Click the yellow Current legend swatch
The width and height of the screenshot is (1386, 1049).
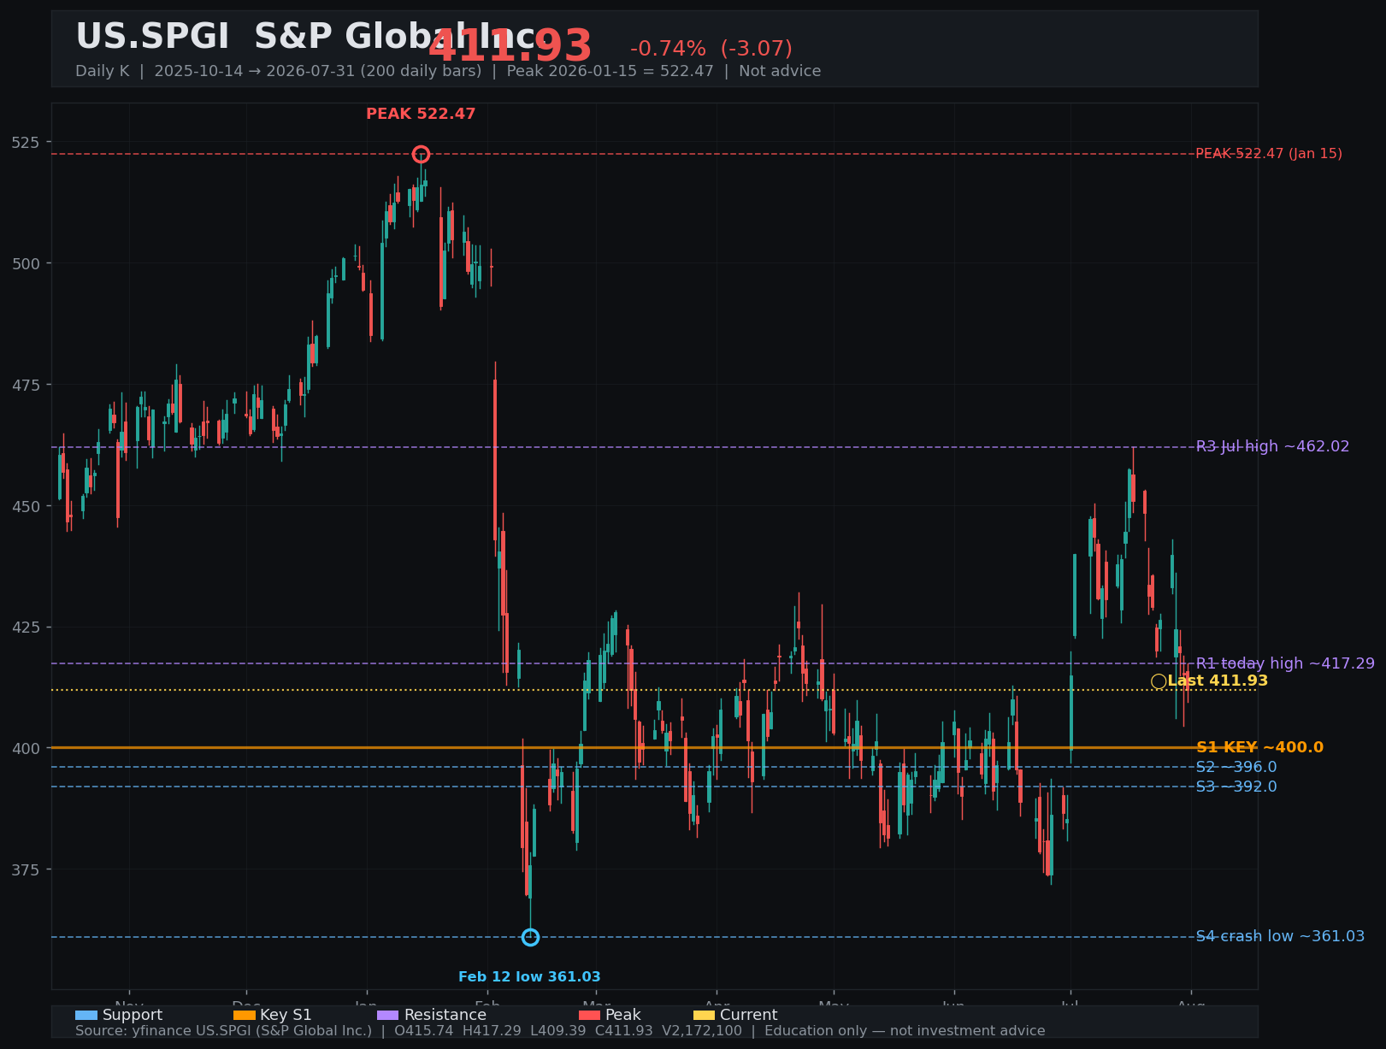704,1015
